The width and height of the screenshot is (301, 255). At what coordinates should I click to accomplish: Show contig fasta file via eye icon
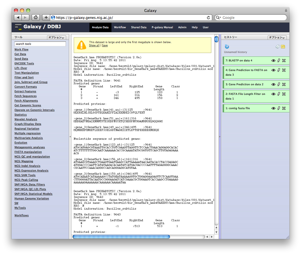[273, 108]
